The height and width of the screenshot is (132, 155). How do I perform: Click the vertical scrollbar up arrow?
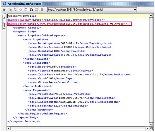(151, 16)
